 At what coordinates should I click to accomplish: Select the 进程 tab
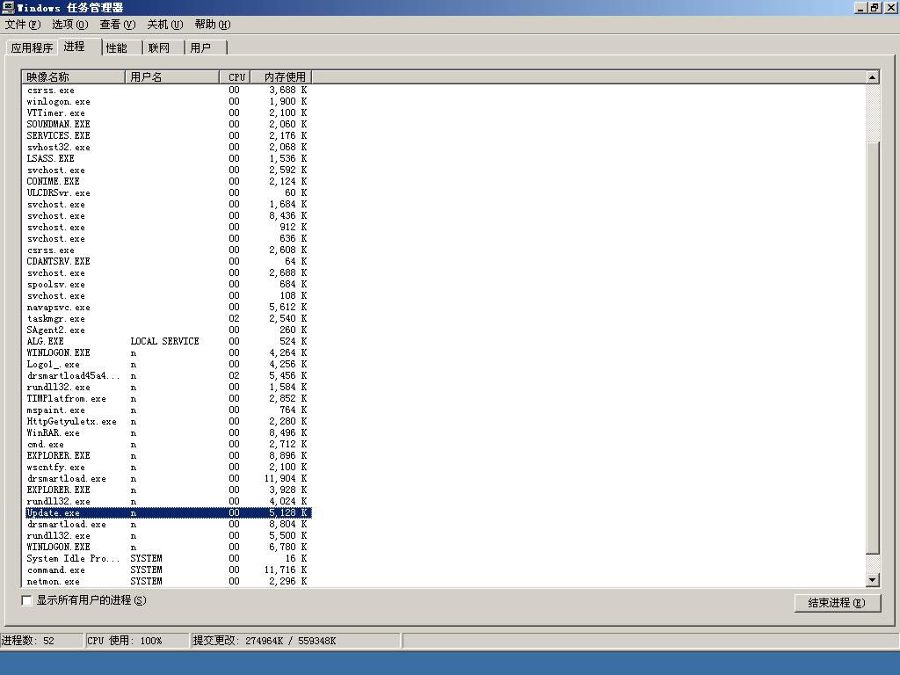click(79, 47)
